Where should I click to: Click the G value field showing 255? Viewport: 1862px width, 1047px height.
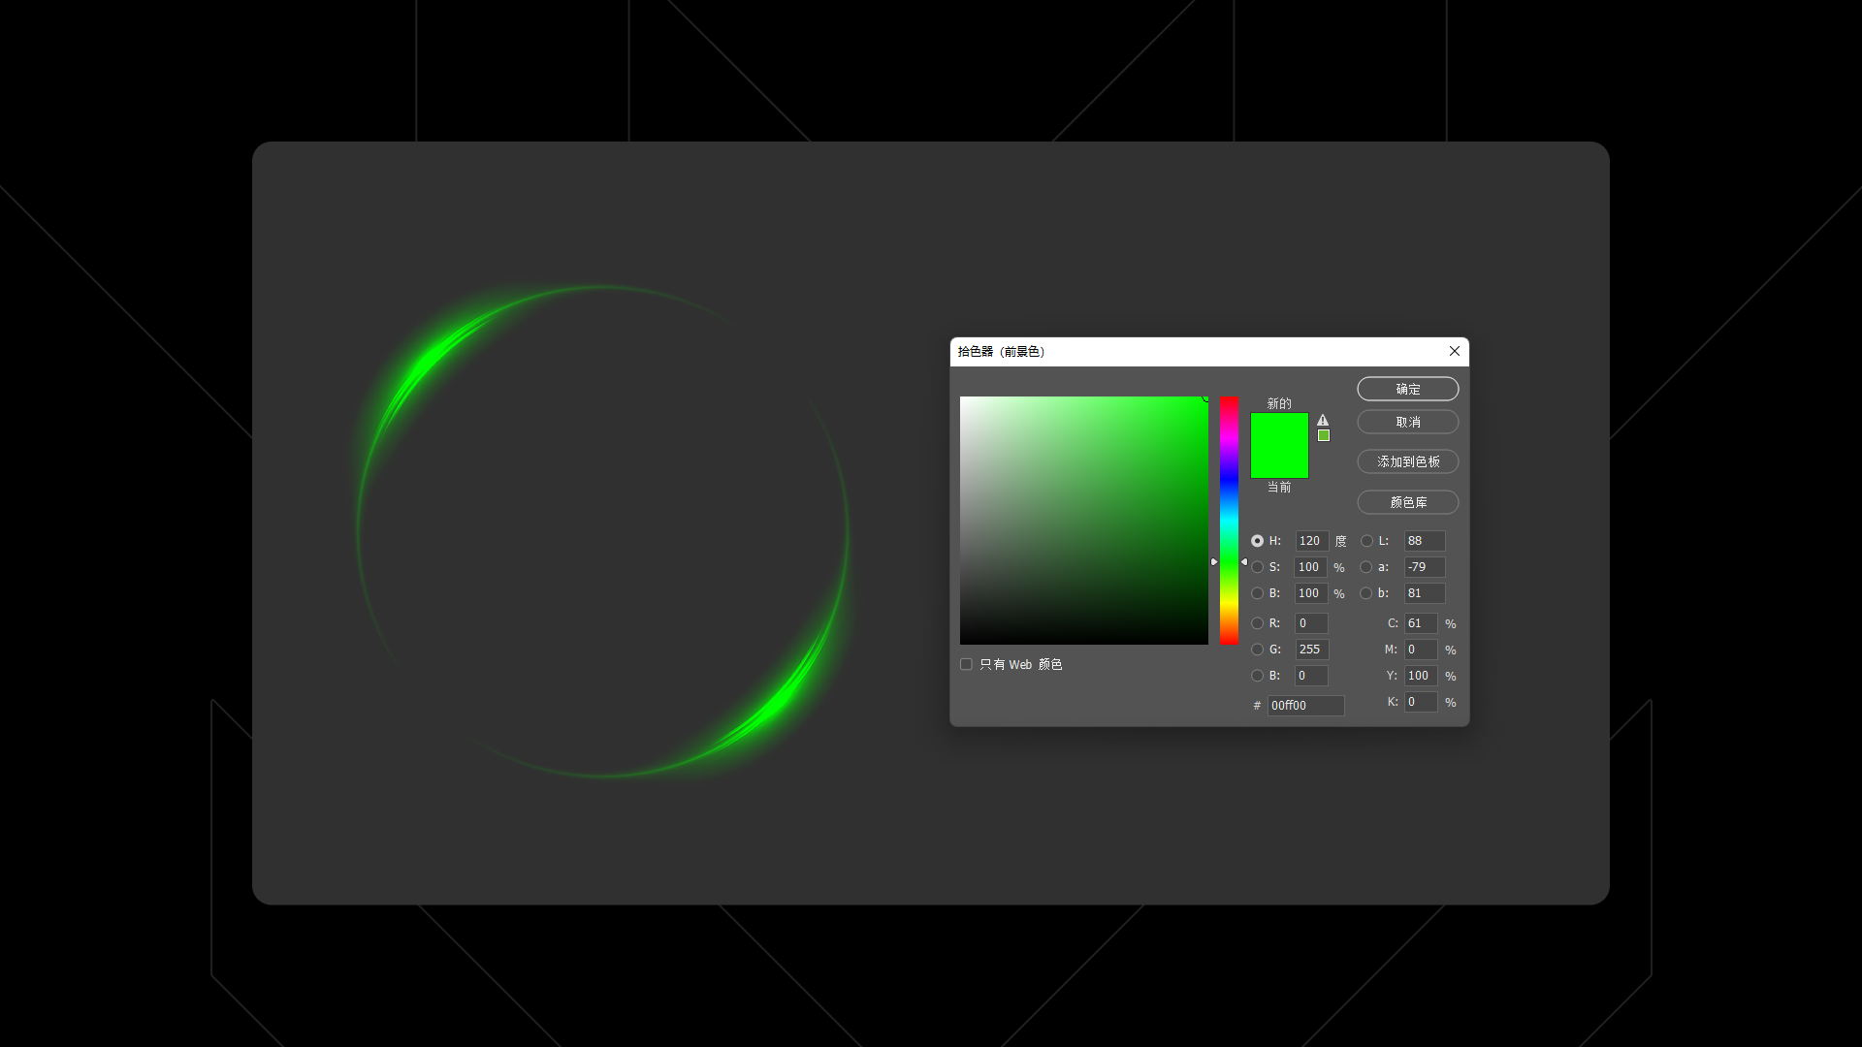click(x=1310, y=650)
